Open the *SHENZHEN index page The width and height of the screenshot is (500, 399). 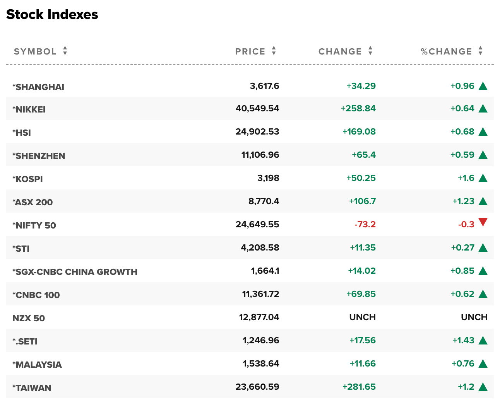(39, 156)
